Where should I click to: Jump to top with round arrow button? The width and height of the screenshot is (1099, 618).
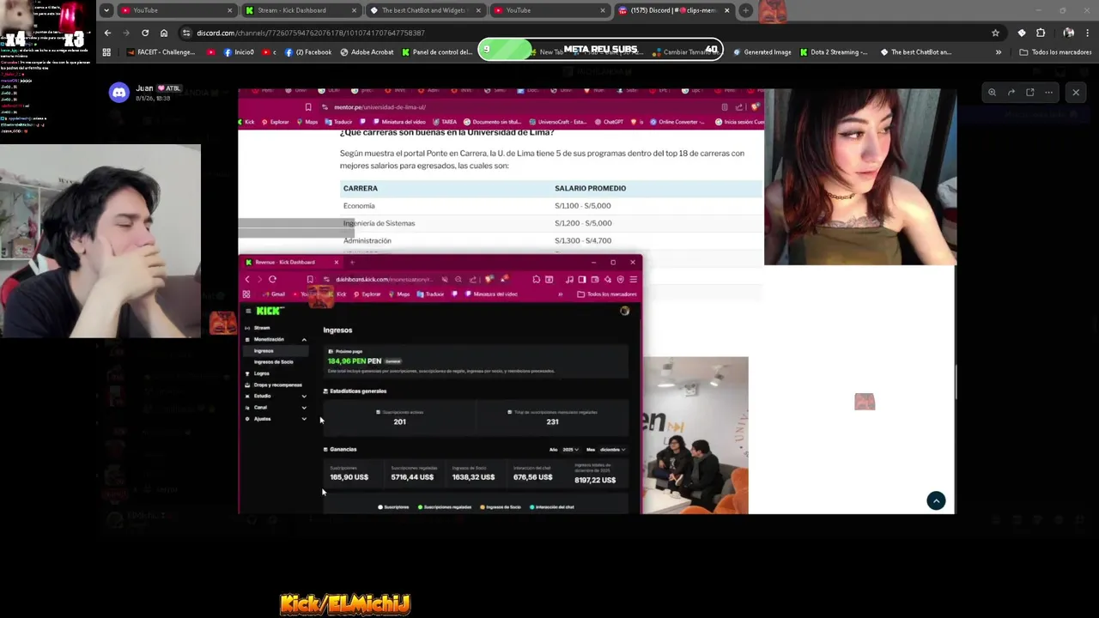[x=936, y=500]
